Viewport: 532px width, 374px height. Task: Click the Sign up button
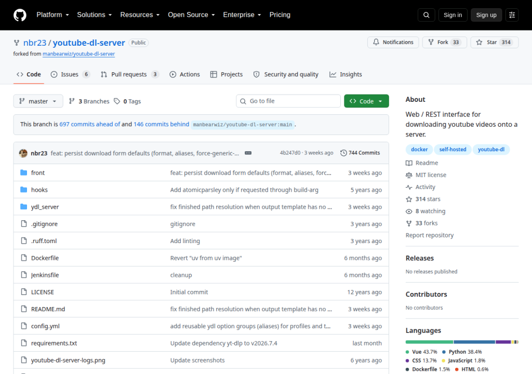point(486,15)
